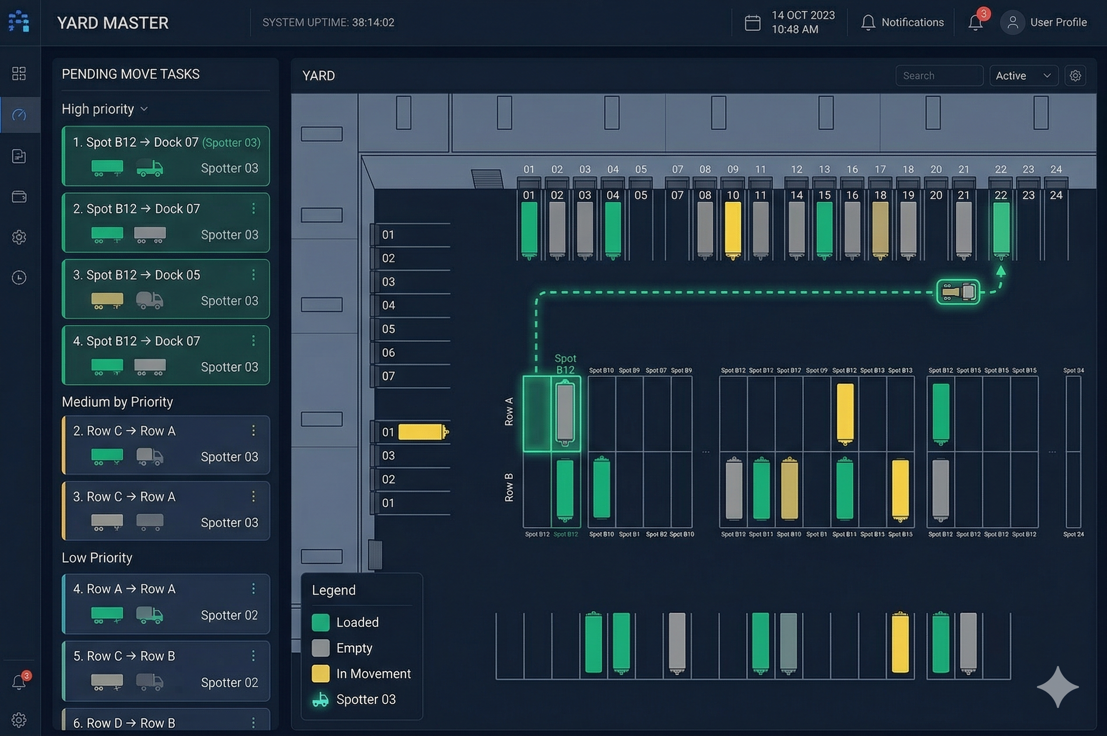
Task: Open the calendar icon next to date
Action: tap(752, 22)
